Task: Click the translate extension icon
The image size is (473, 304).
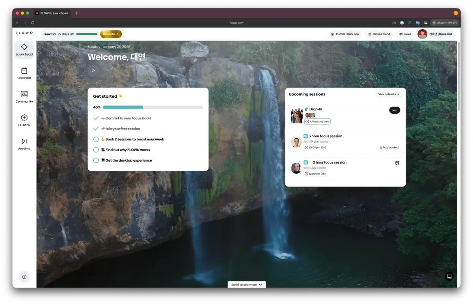Action: click(417, 23)
